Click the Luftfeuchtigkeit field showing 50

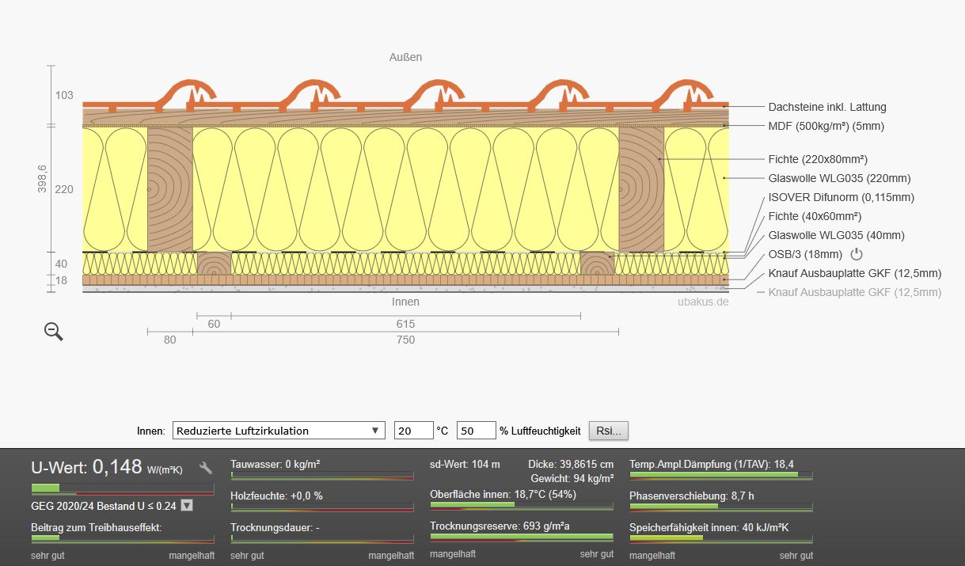click(477, 431)
